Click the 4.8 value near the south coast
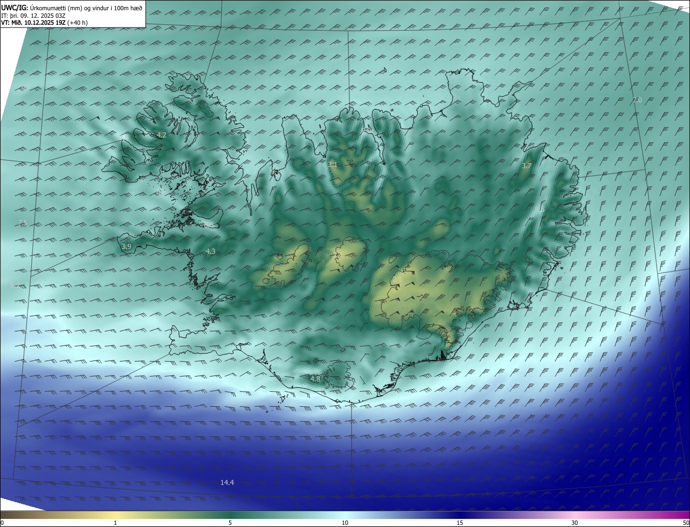Image resolution: width=690 pixels, height=527 pixels. (315, 379)
